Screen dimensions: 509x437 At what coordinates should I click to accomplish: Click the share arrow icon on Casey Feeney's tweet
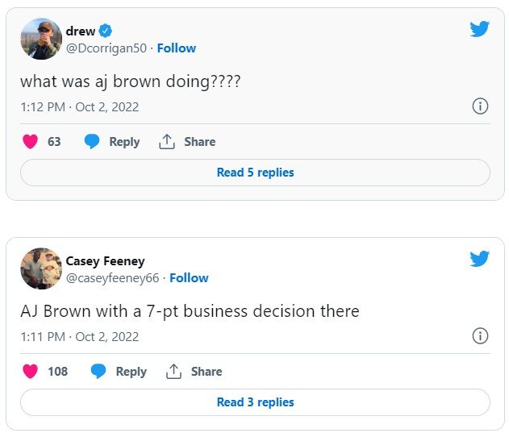click(173, 372)
